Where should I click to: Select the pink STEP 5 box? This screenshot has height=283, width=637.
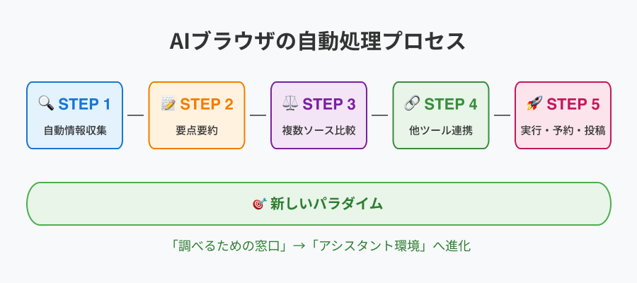pos(563,115)
